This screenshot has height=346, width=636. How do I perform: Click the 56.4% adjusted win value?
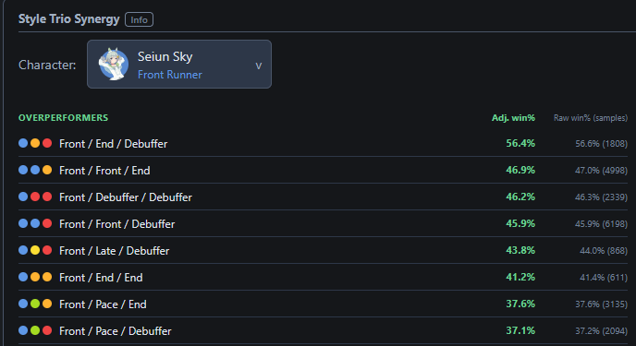(x=520, y=143)
